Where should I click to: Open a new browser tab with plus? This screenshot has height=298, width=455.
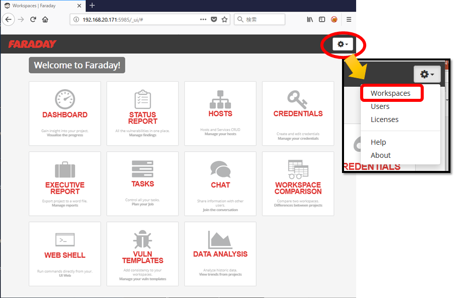coord(92,6)
